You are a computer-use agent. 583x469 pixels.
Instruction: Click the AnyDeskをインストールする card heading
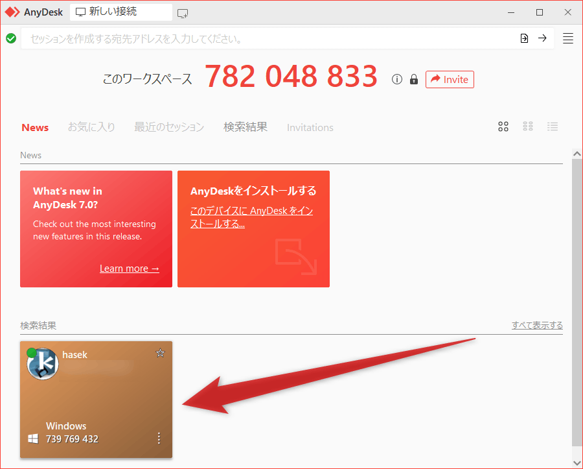pyautogui.click(x=253, y=191)
